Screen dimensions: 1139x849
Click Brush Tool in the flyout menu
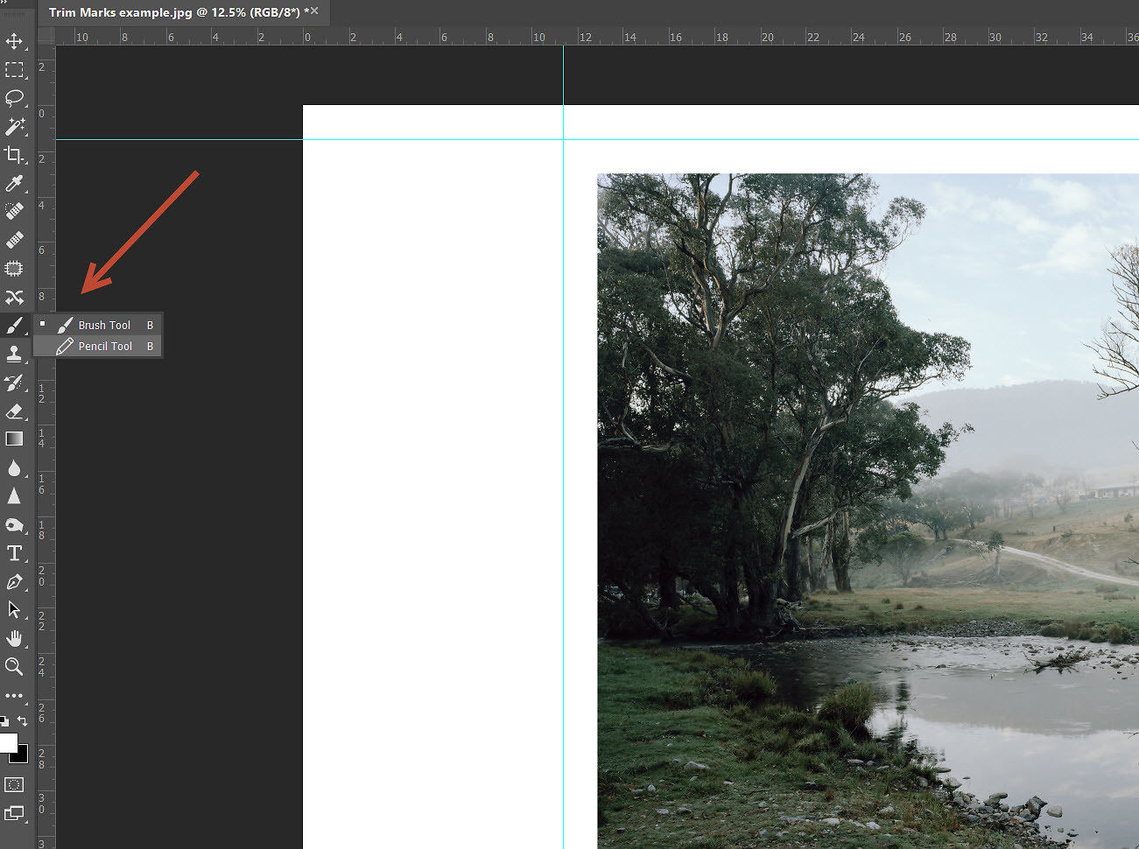tap(105, 325)
